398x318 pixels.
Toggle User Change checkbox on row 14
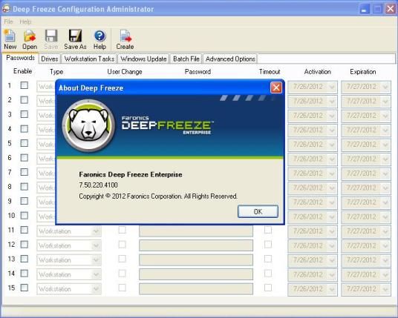pyautogui.click(x=122, y=274)
